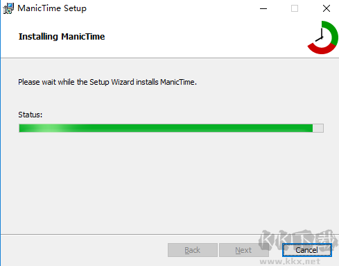Click the red arc of the ManicTime logo
The height and width of the screenshot is (266, 339).
[321, 49]
